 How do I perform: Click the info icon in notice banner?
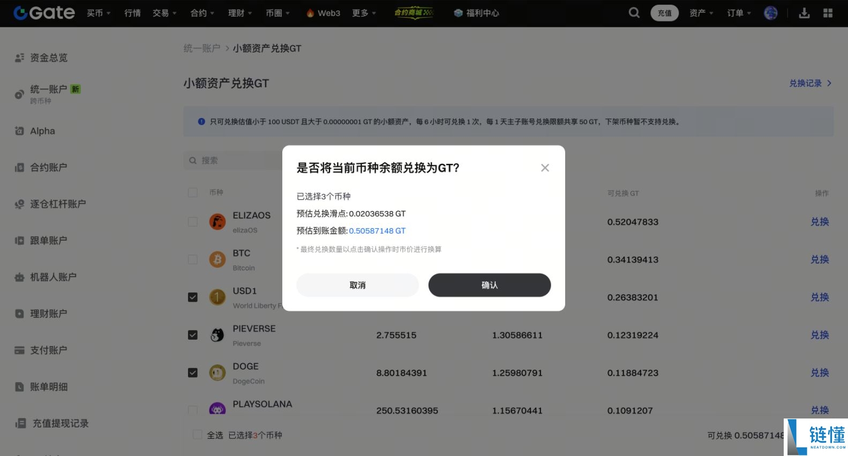[x=201, y=122]
